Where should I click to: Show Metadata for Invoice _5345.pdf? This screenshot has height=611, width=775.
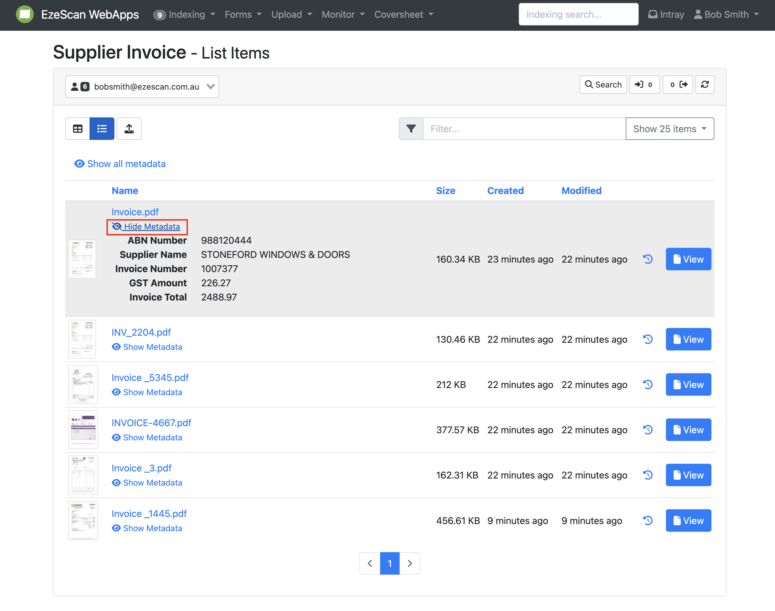147,392
